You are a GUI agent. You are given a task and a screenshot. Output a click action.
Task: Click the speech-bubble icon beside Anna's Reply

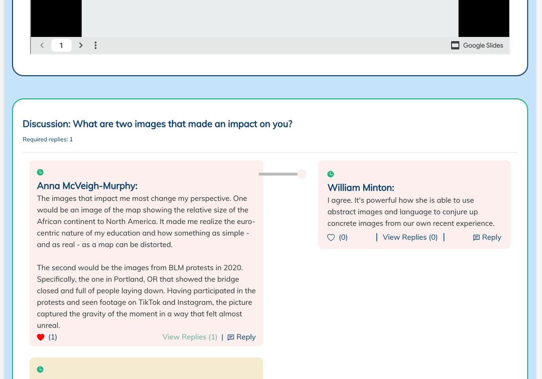click(231, 337)
